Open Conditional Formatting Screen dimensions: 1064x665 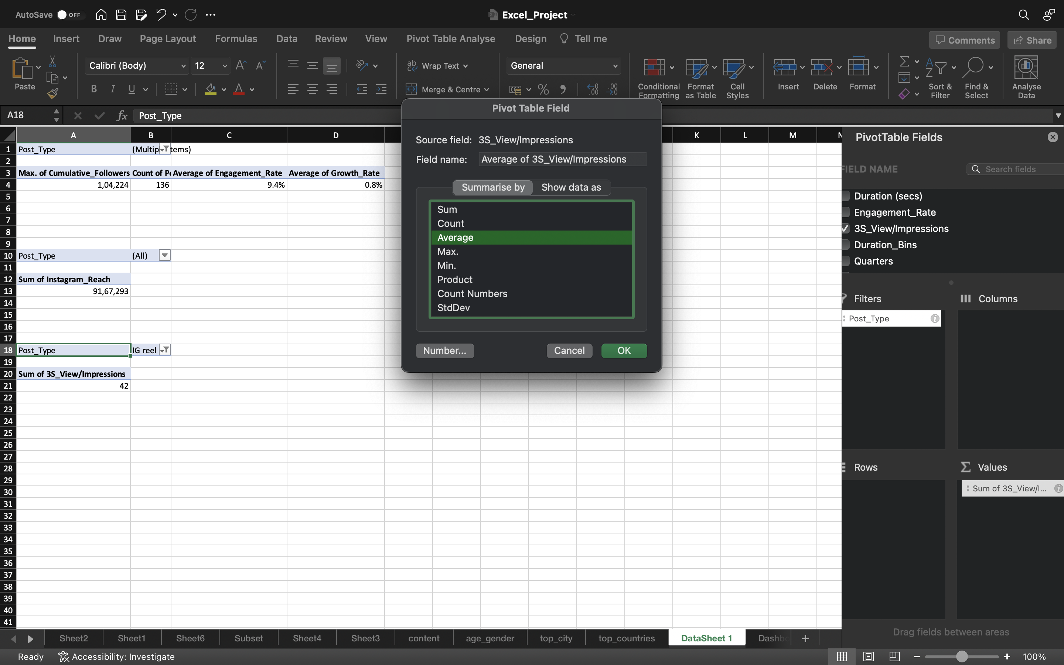pos(658,78)
